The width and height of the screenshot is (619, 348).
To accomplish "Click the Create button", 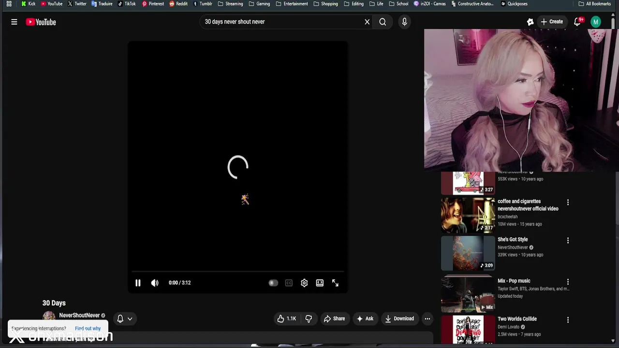I will pos(551,22).
